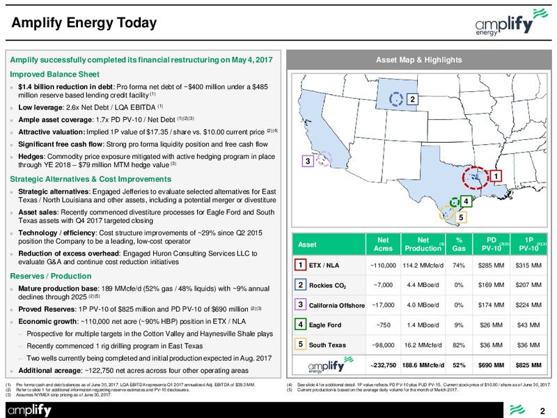Click the 1P PV-10 column header
The image size is (557, 418).
click(528, 245)
